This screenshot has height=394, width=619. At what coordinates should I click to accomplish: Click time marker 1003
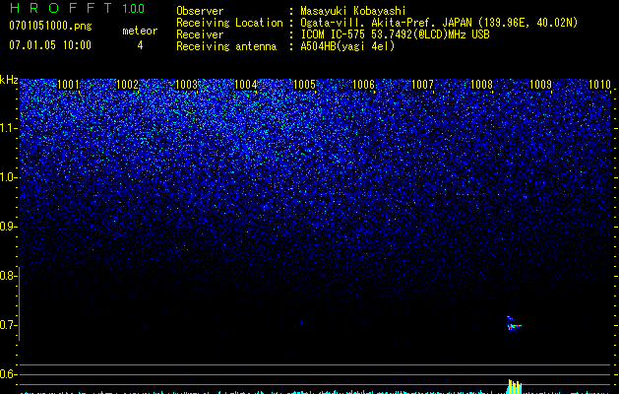(x=186, y=84)
